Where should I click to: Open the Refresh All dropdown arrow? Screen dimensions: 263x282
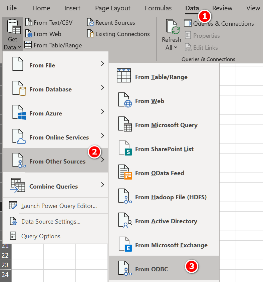point(176,47)
